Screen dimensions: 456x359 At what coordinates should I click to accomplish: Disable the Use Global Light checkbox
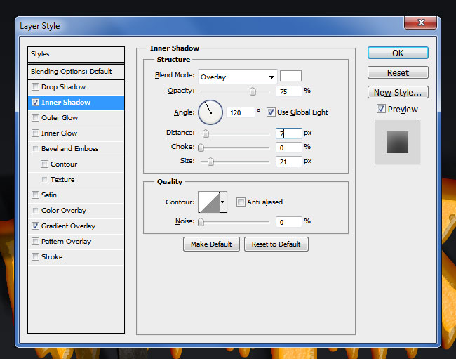coord(271,112)
